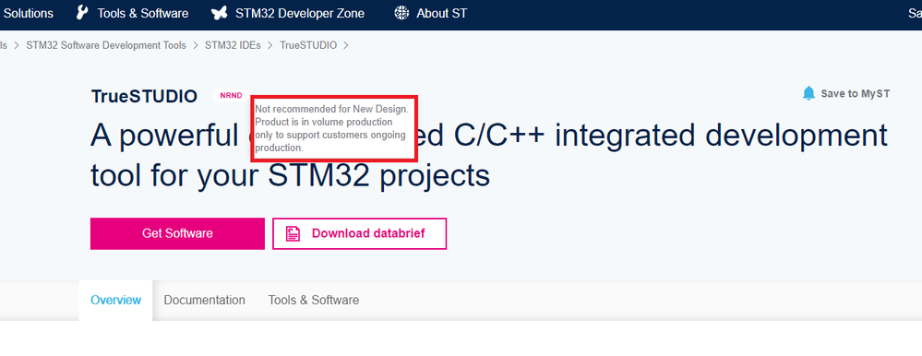This screenshot has height=356, width=922.
Task: Go to STM32 Software Development Tools breadcrumb
Action: click(106, 45)
